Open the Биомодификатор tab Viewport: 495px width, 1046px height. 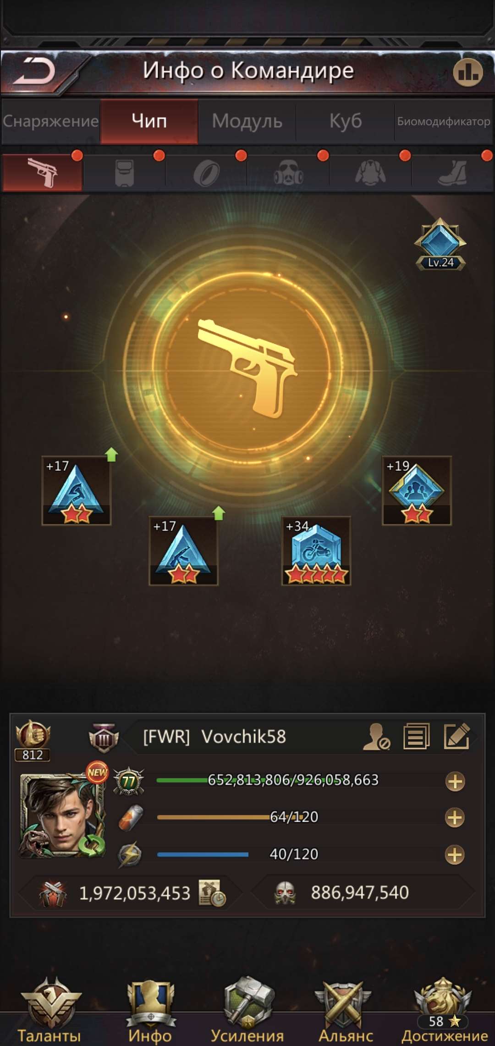pos(444,121)
